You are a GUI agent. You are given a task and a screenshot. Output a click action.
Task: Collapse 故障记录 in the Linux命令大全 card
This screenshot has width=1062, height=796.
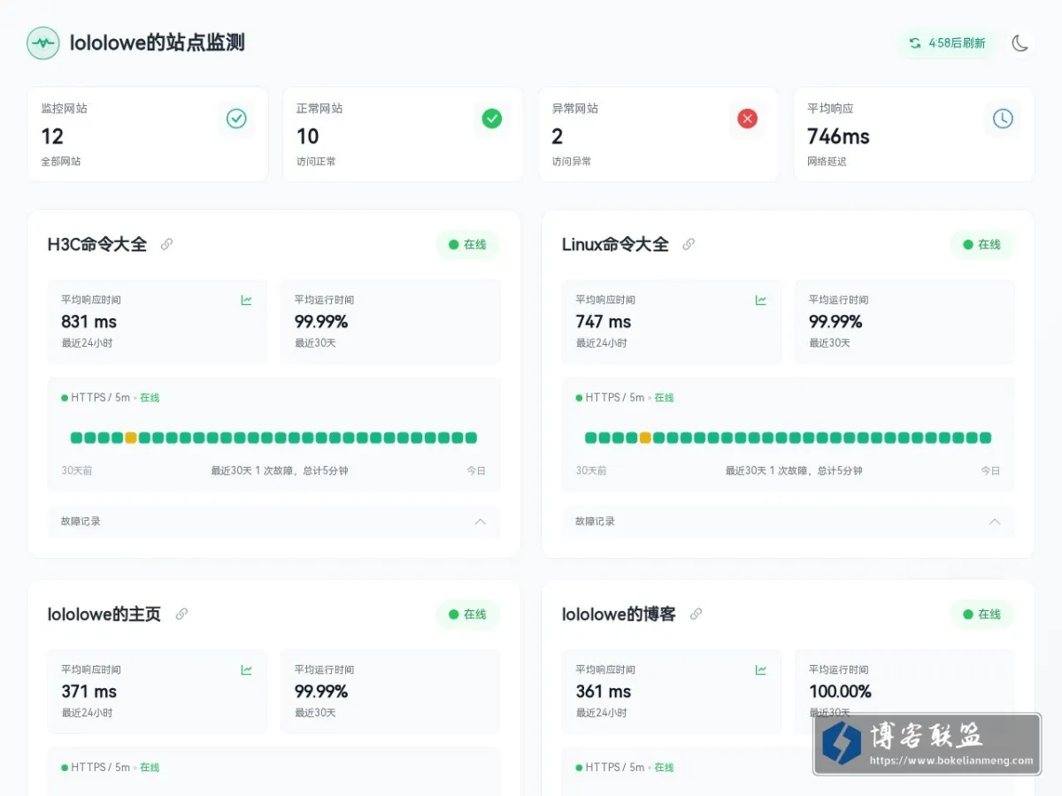coord(788,521)
